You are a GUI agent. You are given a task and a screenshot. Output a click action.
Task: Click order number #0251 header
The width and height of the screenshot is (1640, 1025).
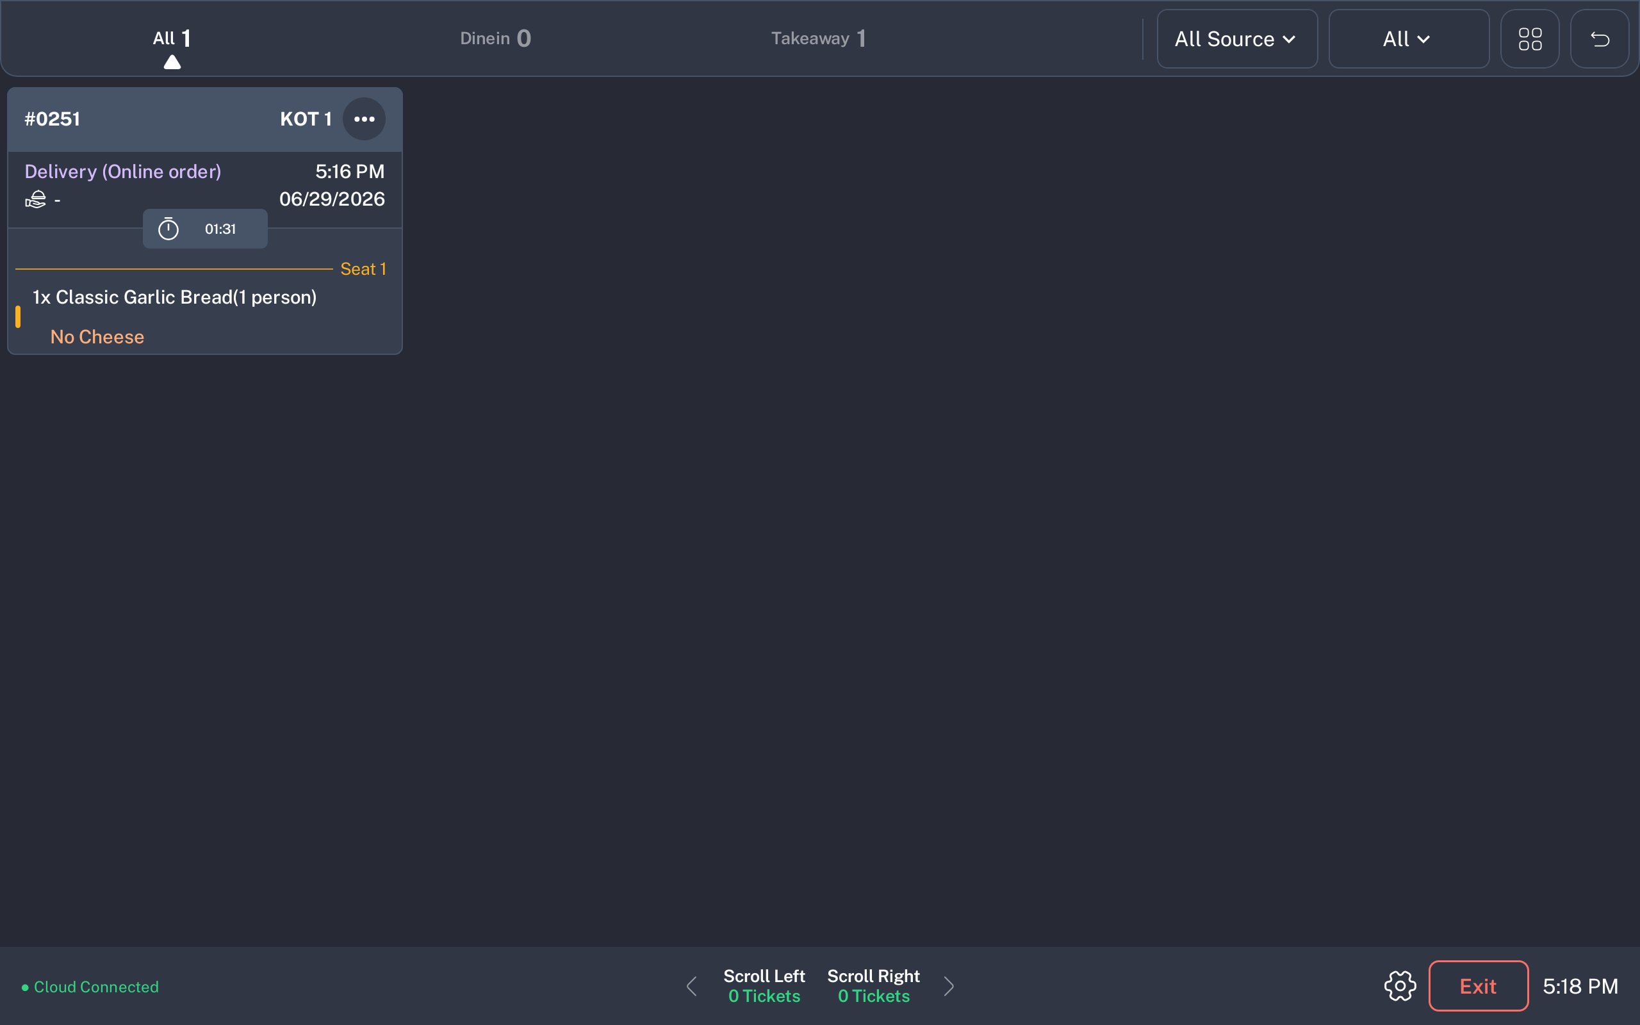52,119
